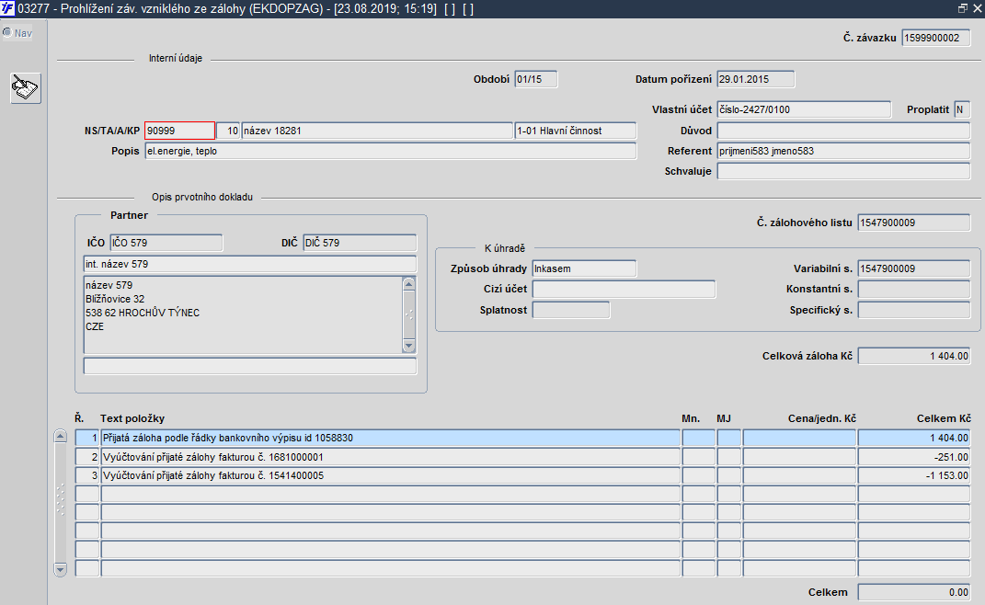Viewport: 985px width, 605px height.
Task: Click the field název 18281
Action: click(377, 131)
